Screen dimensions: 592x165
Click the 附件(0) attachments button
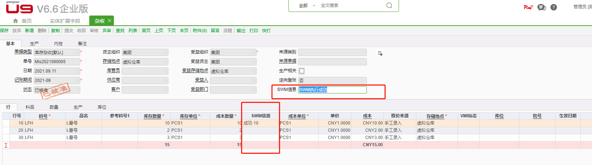click(200, 31)
